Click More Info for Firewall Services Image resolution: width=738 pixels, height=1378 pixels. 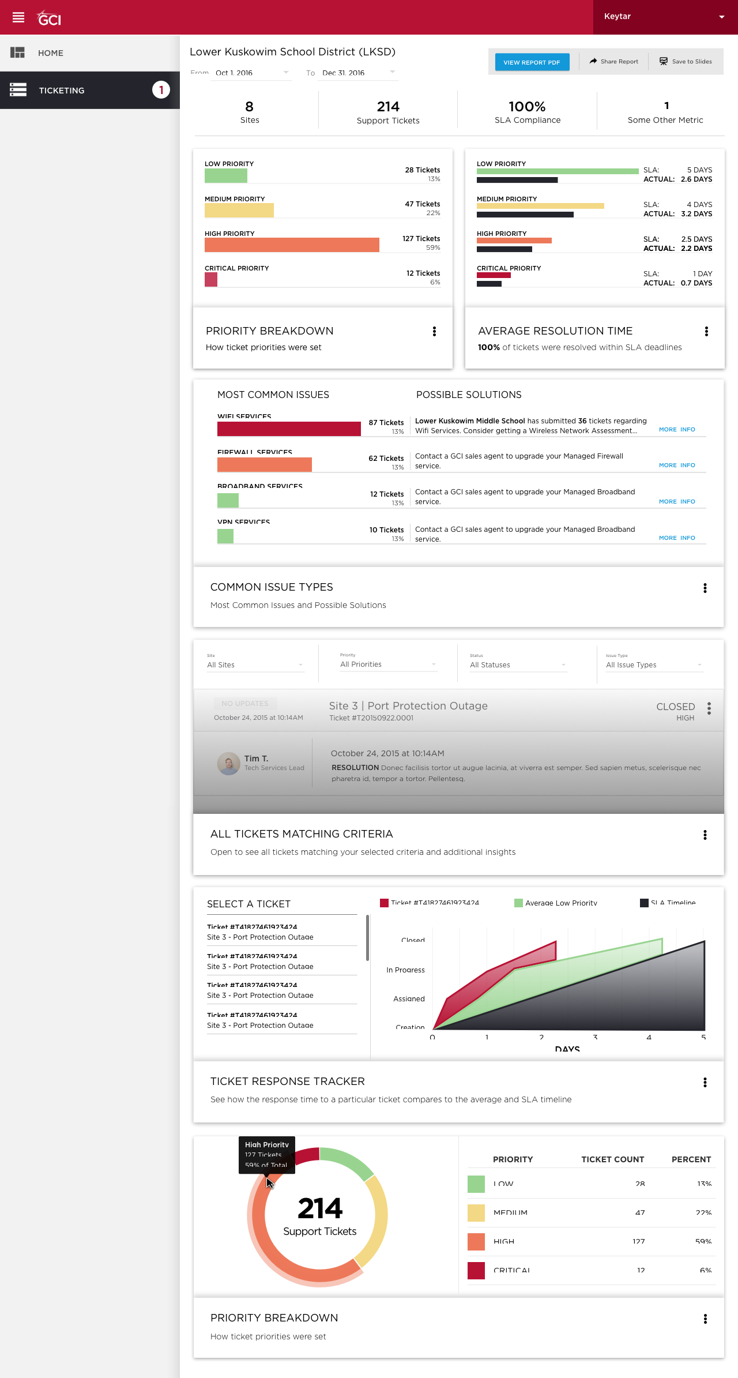click(x=677, y=465)
